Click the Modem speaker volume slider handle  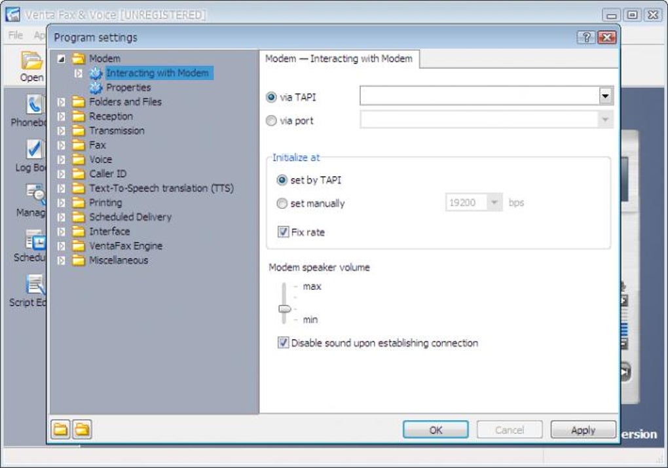[285, 309]
